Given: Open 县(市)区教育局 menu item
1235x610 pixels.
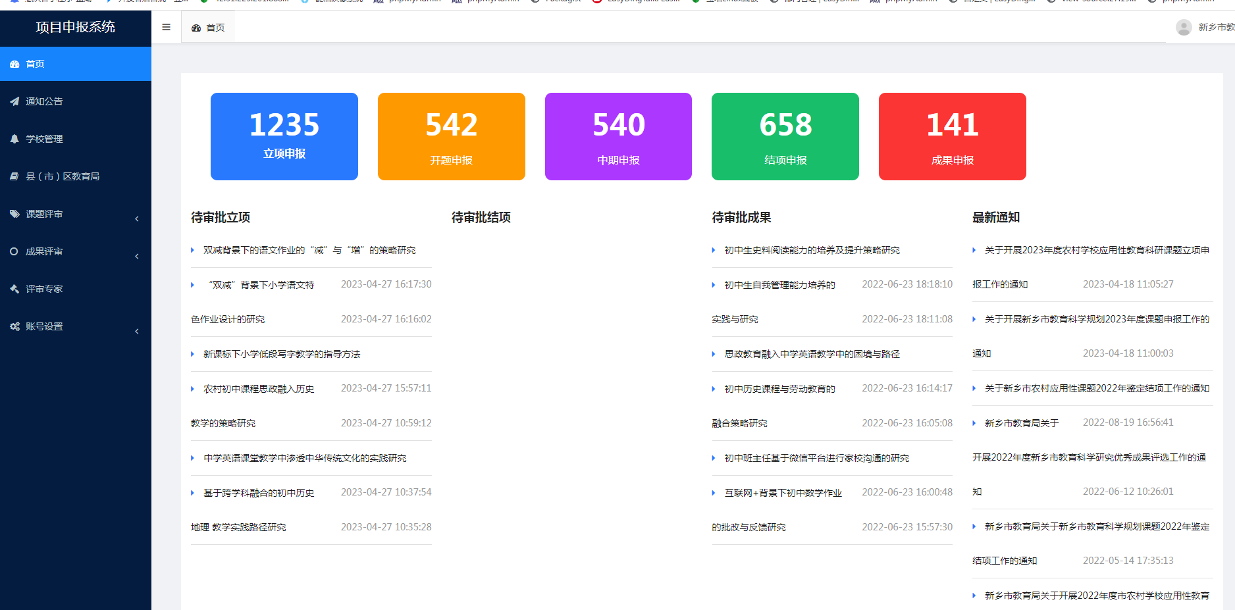Looking at the screenshot, I should point(76,176).
